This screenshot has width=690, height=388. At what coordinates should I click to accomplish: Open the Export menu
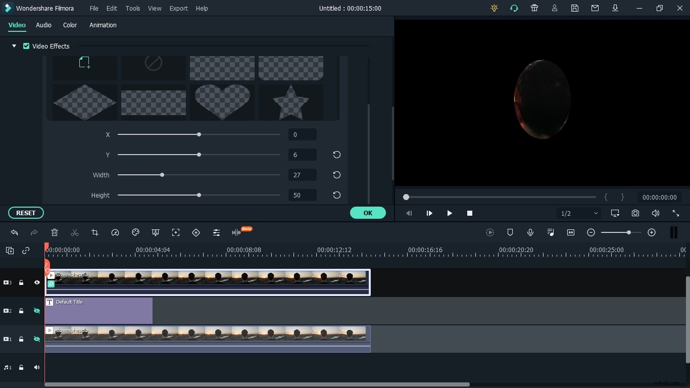[x=178, y=9]
